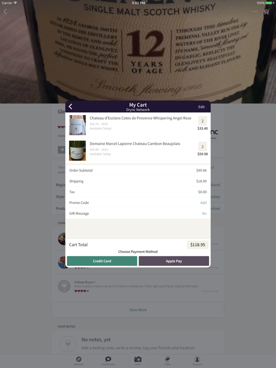Change quantity of Whispering Angel Rose
This screenshot has width=276, height=368.
[x=203, y=121]
